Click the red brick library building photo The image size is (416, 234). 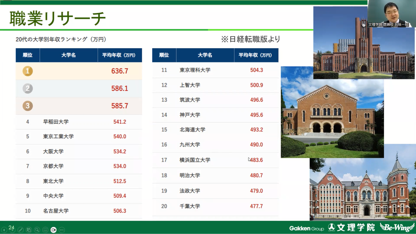[x=363, y=182]
